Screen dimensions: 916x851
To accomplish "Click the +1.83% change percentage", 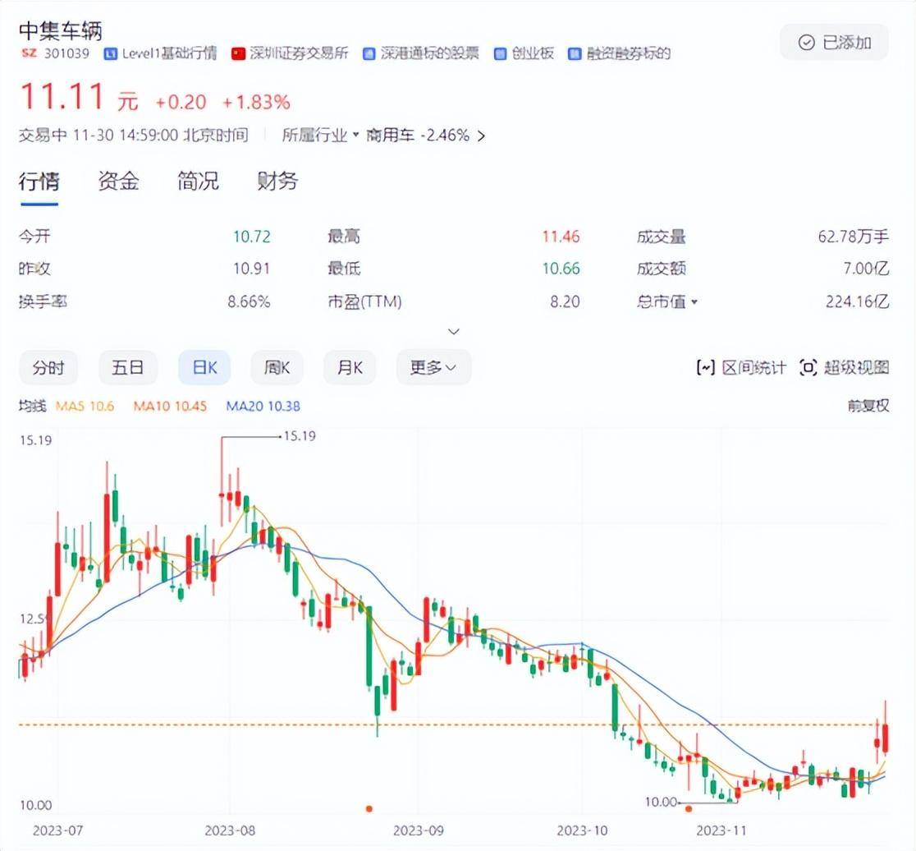I will pos(256,103).
